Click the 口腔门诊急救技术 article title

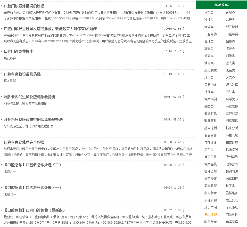pyautogui.click(x=18, y=51)
